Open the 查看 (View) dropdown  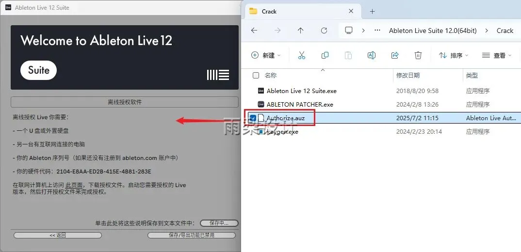point(497,55)
